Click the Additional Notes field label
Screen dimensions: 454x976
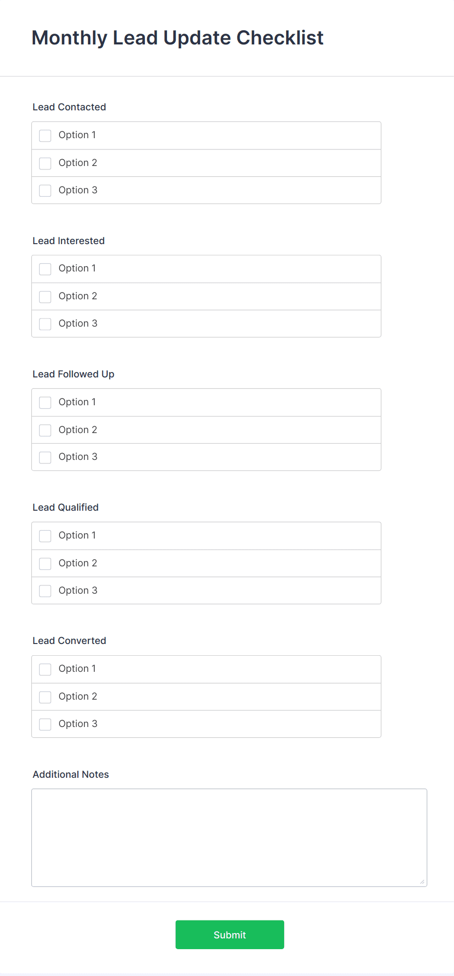coord(71,774)
